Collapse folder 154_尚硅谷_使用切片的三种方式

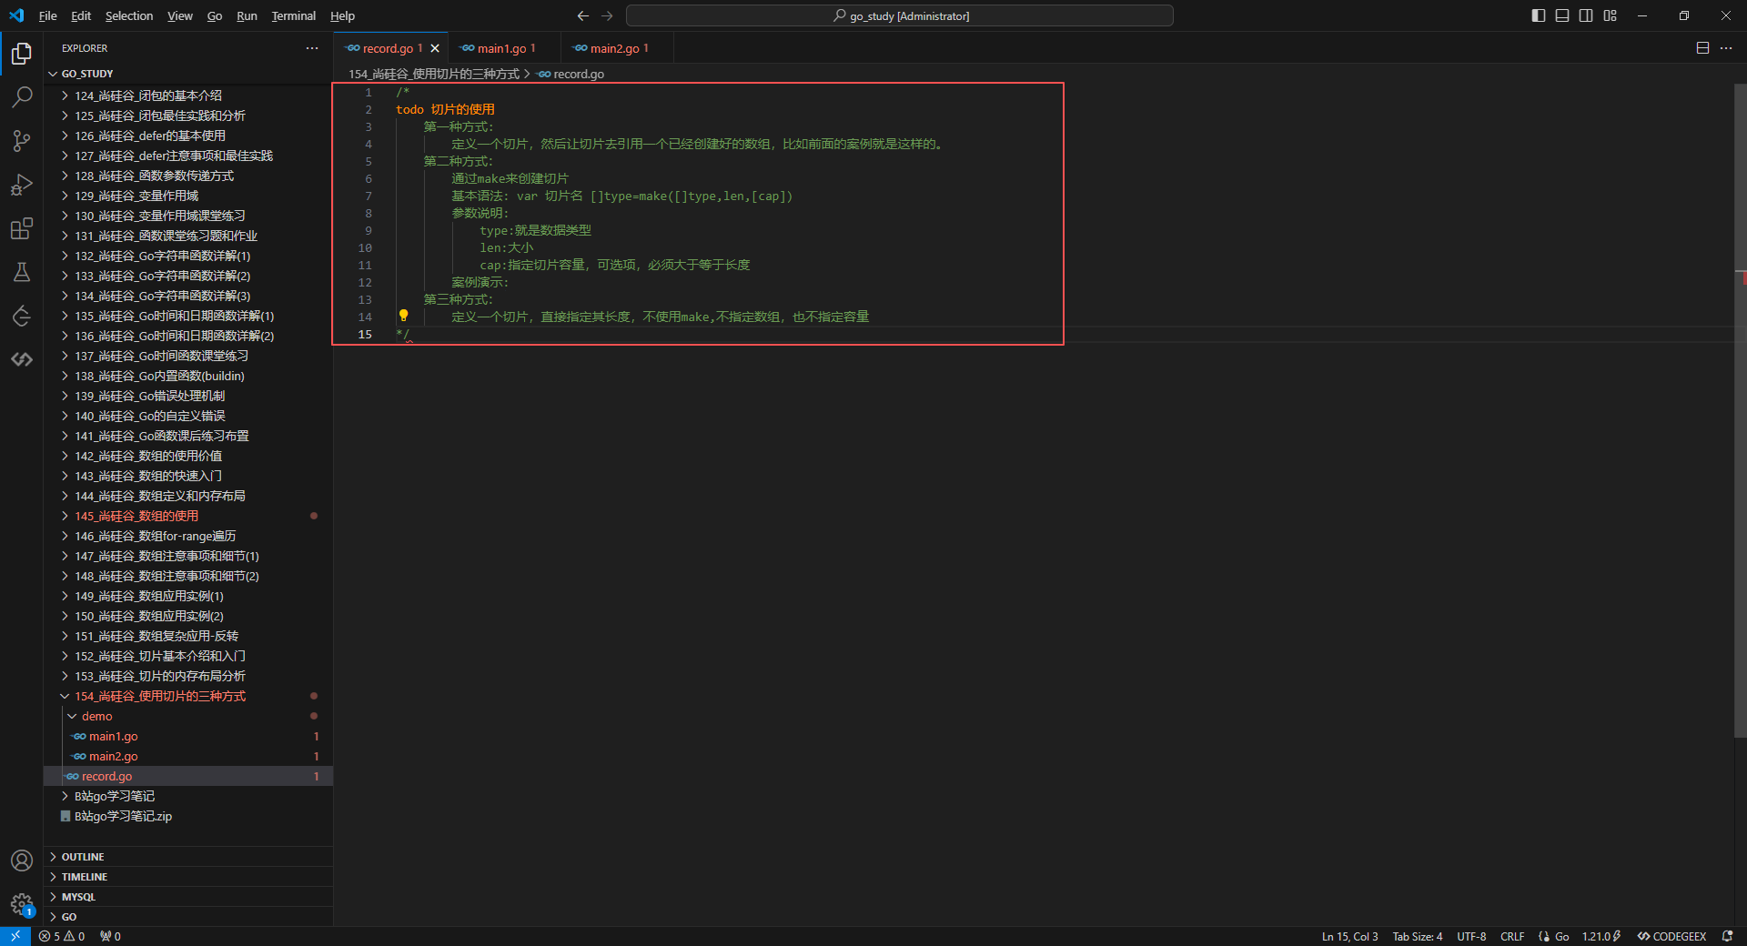188,696
